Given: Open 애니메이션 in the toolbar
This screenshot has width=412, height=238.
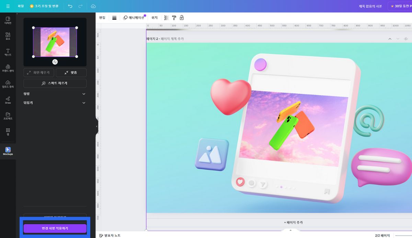Looking at the screenshot, I should pos(134,18).
